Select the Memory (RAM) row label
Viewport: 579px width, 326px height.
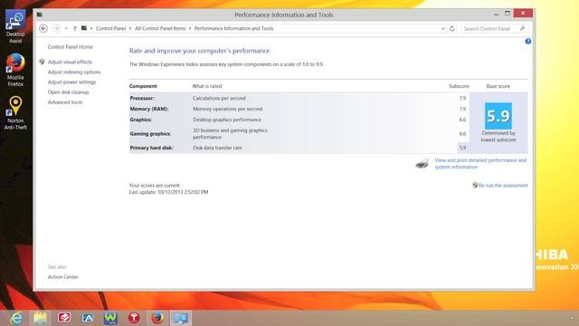click(x=149, y=109)
